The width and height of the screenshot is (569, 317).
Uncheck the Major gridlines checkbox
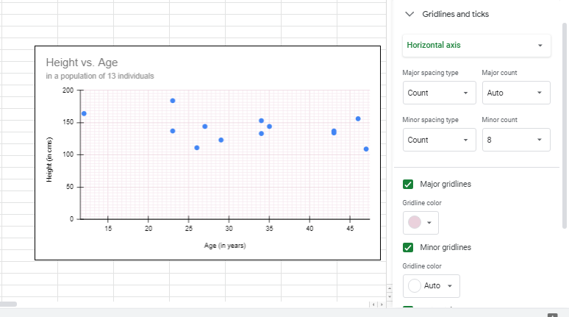[x=408, y=184]
